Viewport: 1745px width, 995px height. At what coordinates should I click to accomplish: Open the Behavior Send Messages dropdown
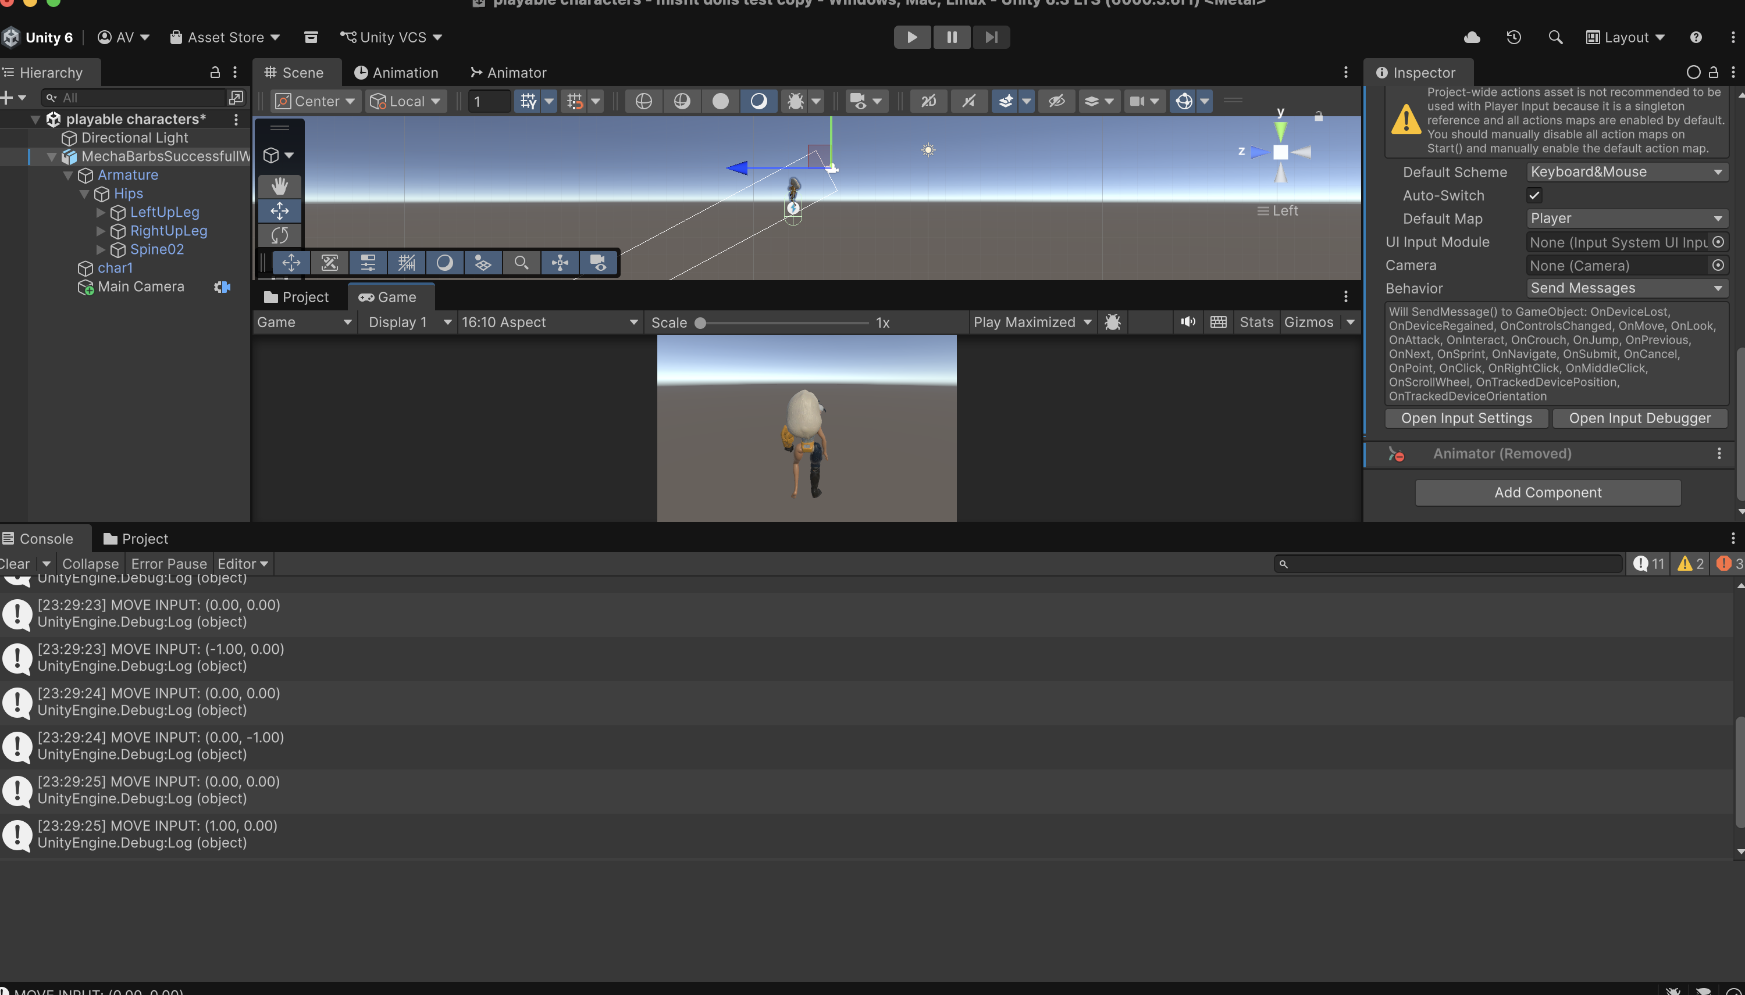pos(1626,288)
